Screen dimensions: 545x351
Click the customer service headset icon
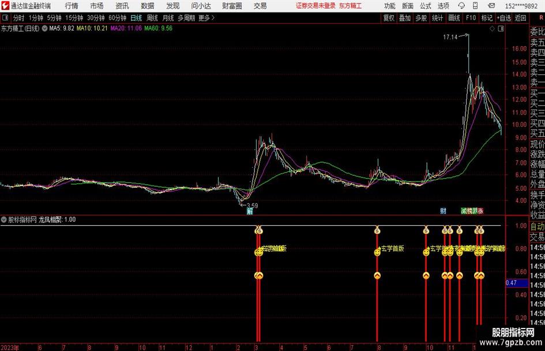[461, 6]
